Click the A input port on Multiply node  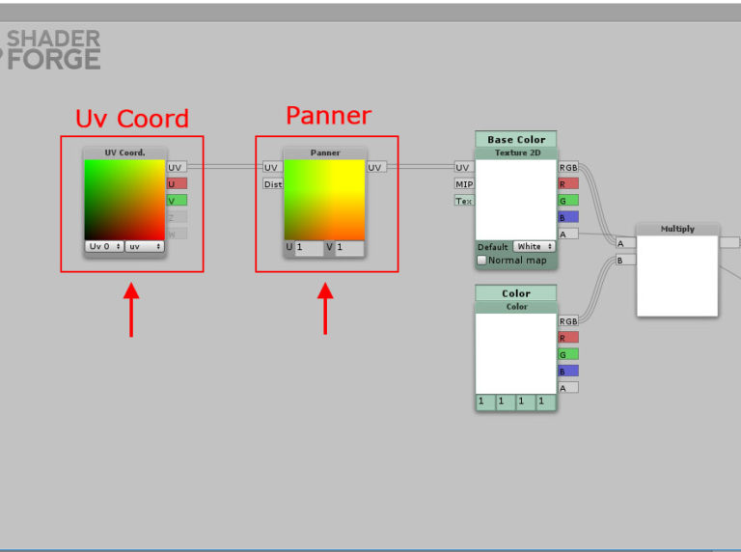click(x=625, y=243)
